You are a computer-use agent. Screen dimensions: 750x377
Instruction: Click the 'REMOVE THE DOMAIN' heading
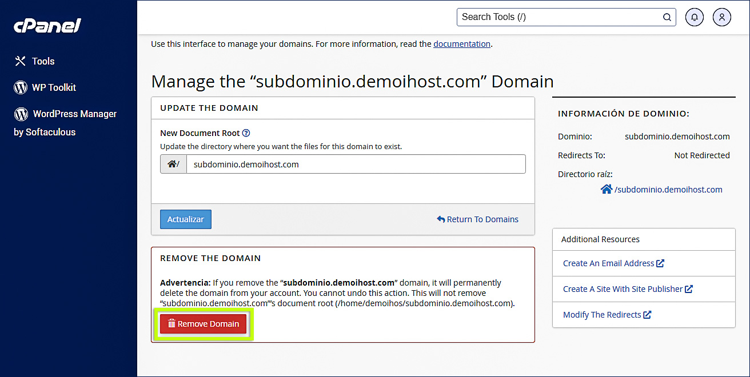pyautogui.click(x=210, y=258)
